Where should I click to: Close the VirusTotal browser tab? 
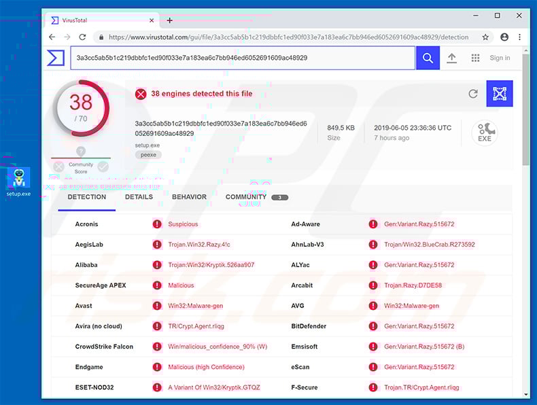(152, 20)
